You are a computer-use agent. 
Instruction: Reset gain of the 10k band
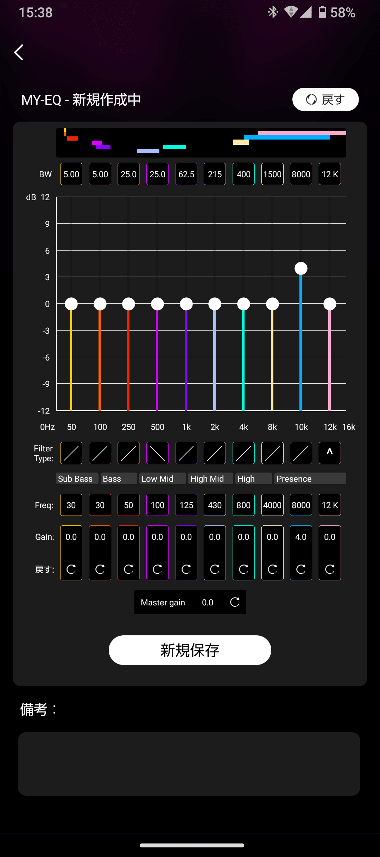[x=301, y=569]
